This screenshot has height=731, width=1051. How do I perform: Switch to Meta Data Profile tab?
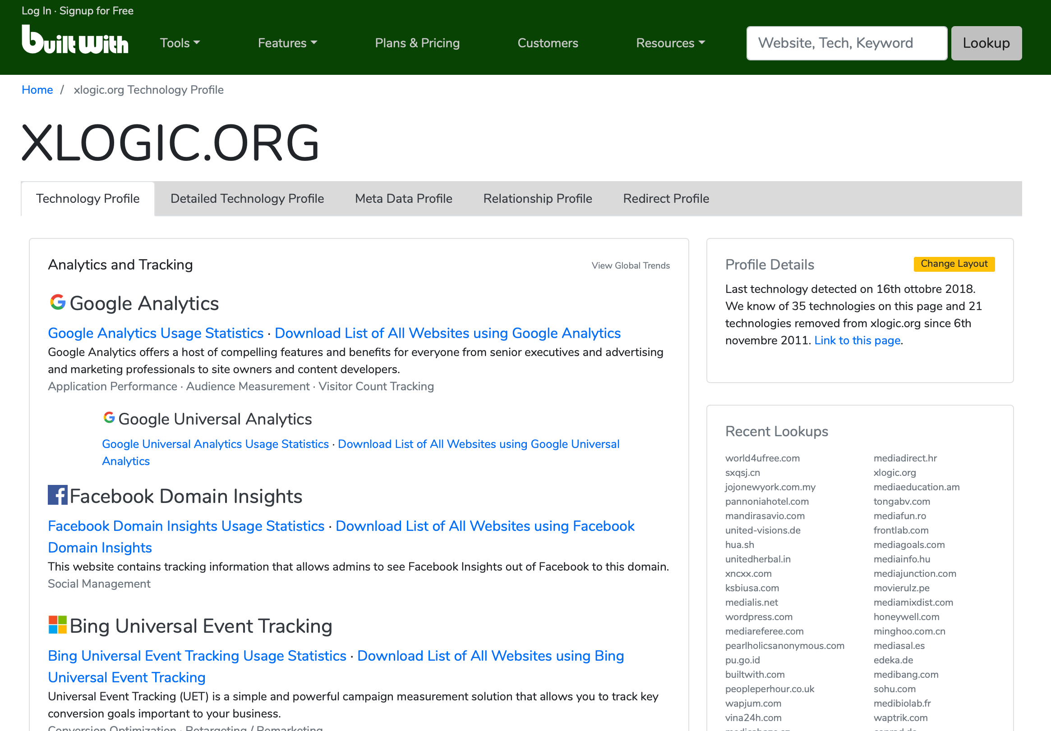404,199
